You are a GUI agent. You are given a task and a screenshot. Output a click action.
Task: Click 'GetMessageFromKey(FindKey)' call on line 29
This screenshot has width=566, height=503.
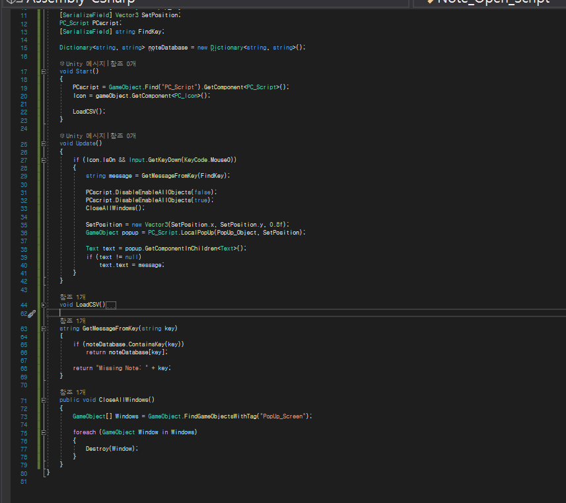[184, 176]
